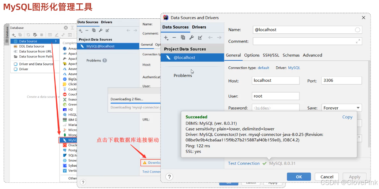Open the Advanced tab

[312, 55]
